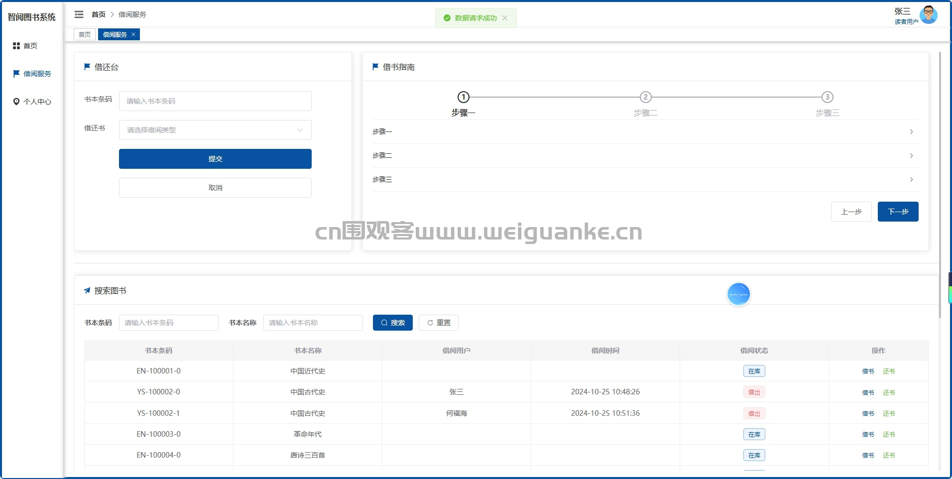Click the page vertical scrollbar
This screenshot has width=952, height=479.
pyautogui.click(x=940, y=184)
